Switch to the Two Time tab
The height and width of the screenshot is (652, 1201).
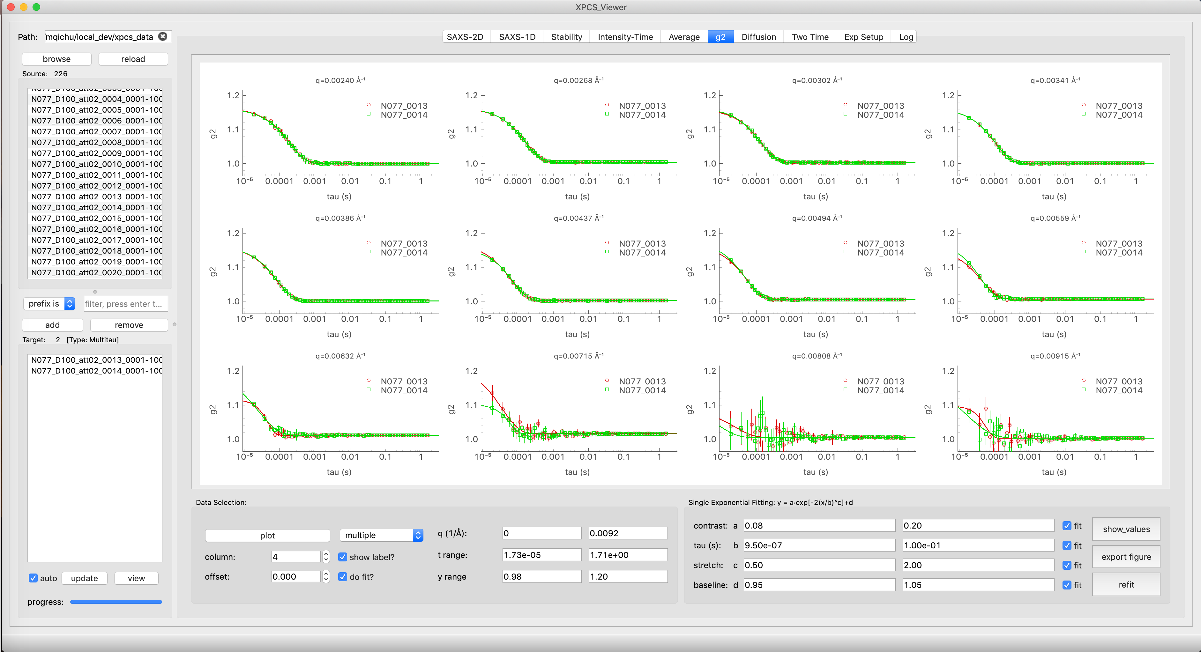click(810, 37)
